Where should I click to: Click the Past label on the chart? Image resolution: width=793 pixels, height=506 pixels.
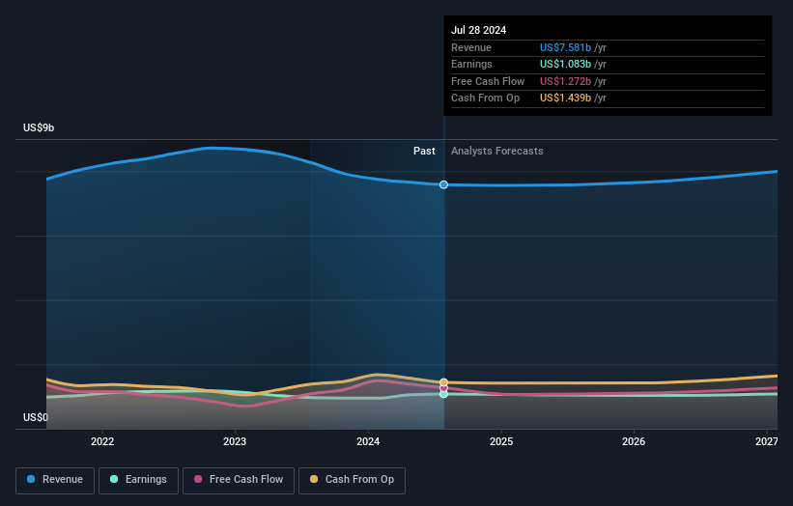[424, 152]
